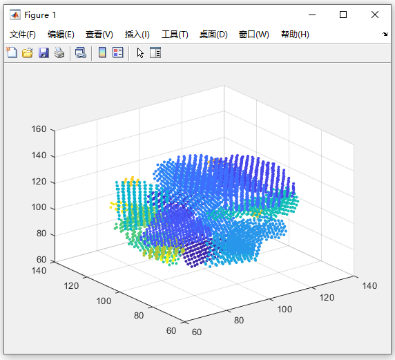Open the 编辑(E) menu

61,35
